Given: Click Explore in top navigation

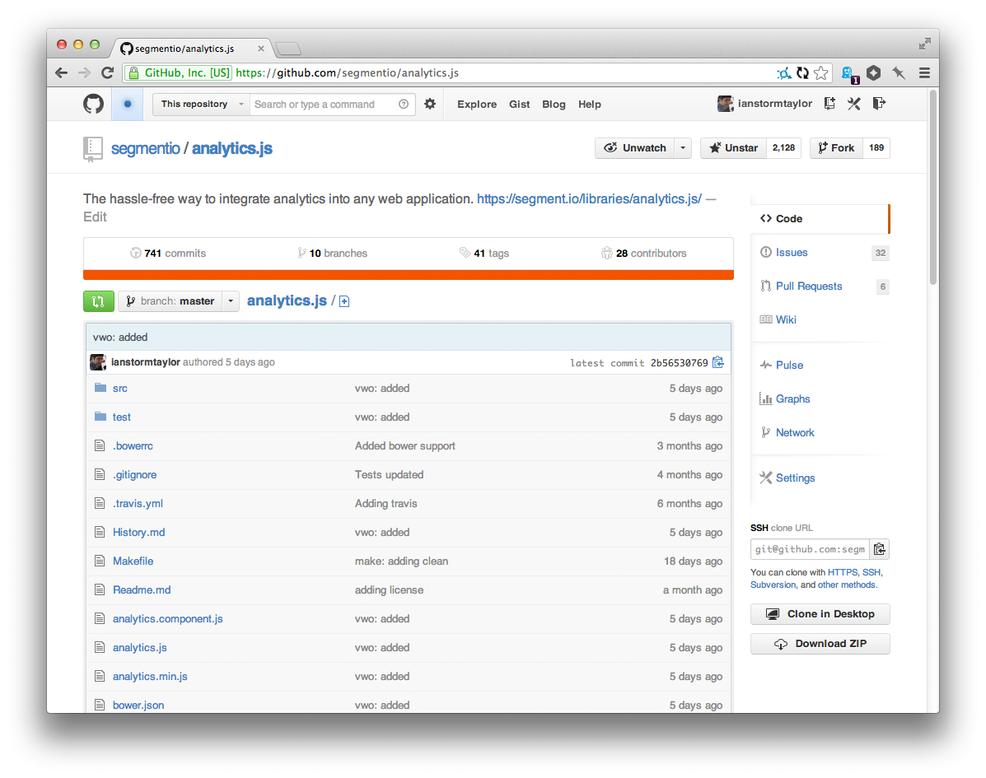Looking at the screenshot, I should 477,105.
